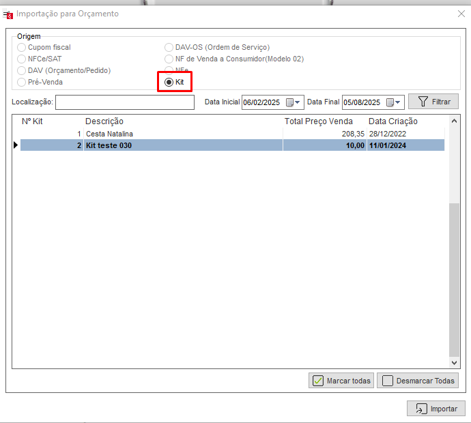Screen dimensions: 471x423
Task: Expand the Data Inicial dropdown arrow
Action: pos(298,102)
